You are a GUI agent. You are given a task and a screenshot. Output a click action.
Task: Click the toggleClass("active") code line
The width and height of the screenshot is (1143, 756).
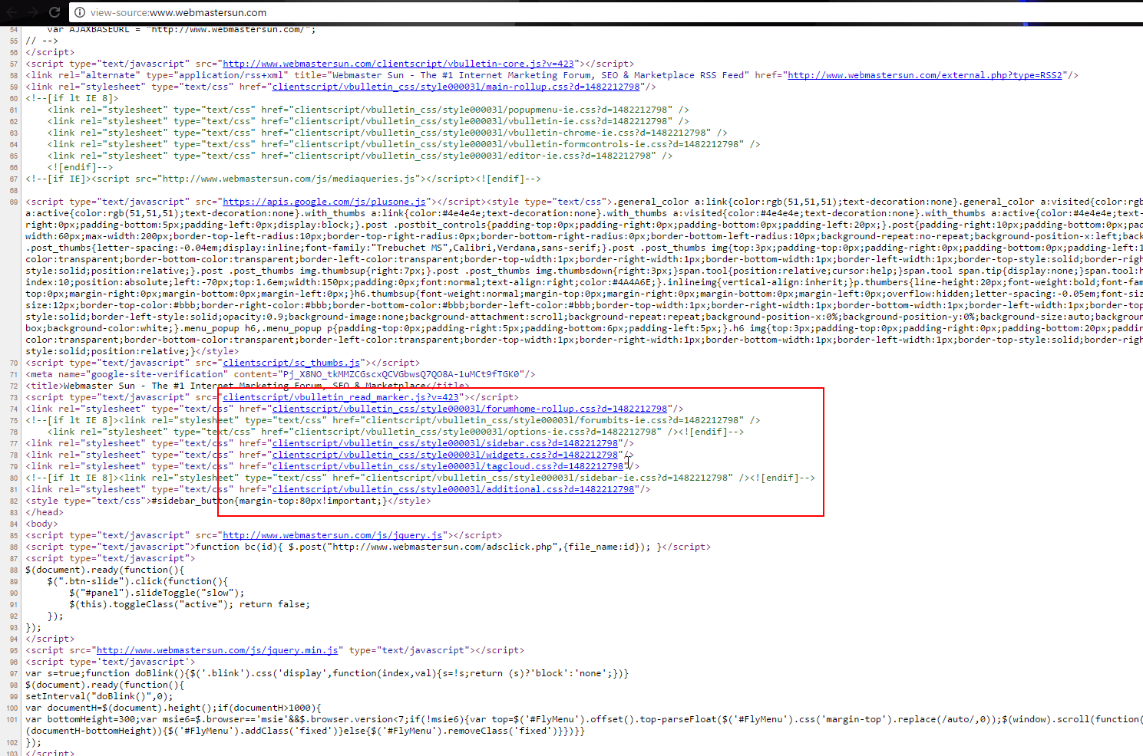pos(190,604)
